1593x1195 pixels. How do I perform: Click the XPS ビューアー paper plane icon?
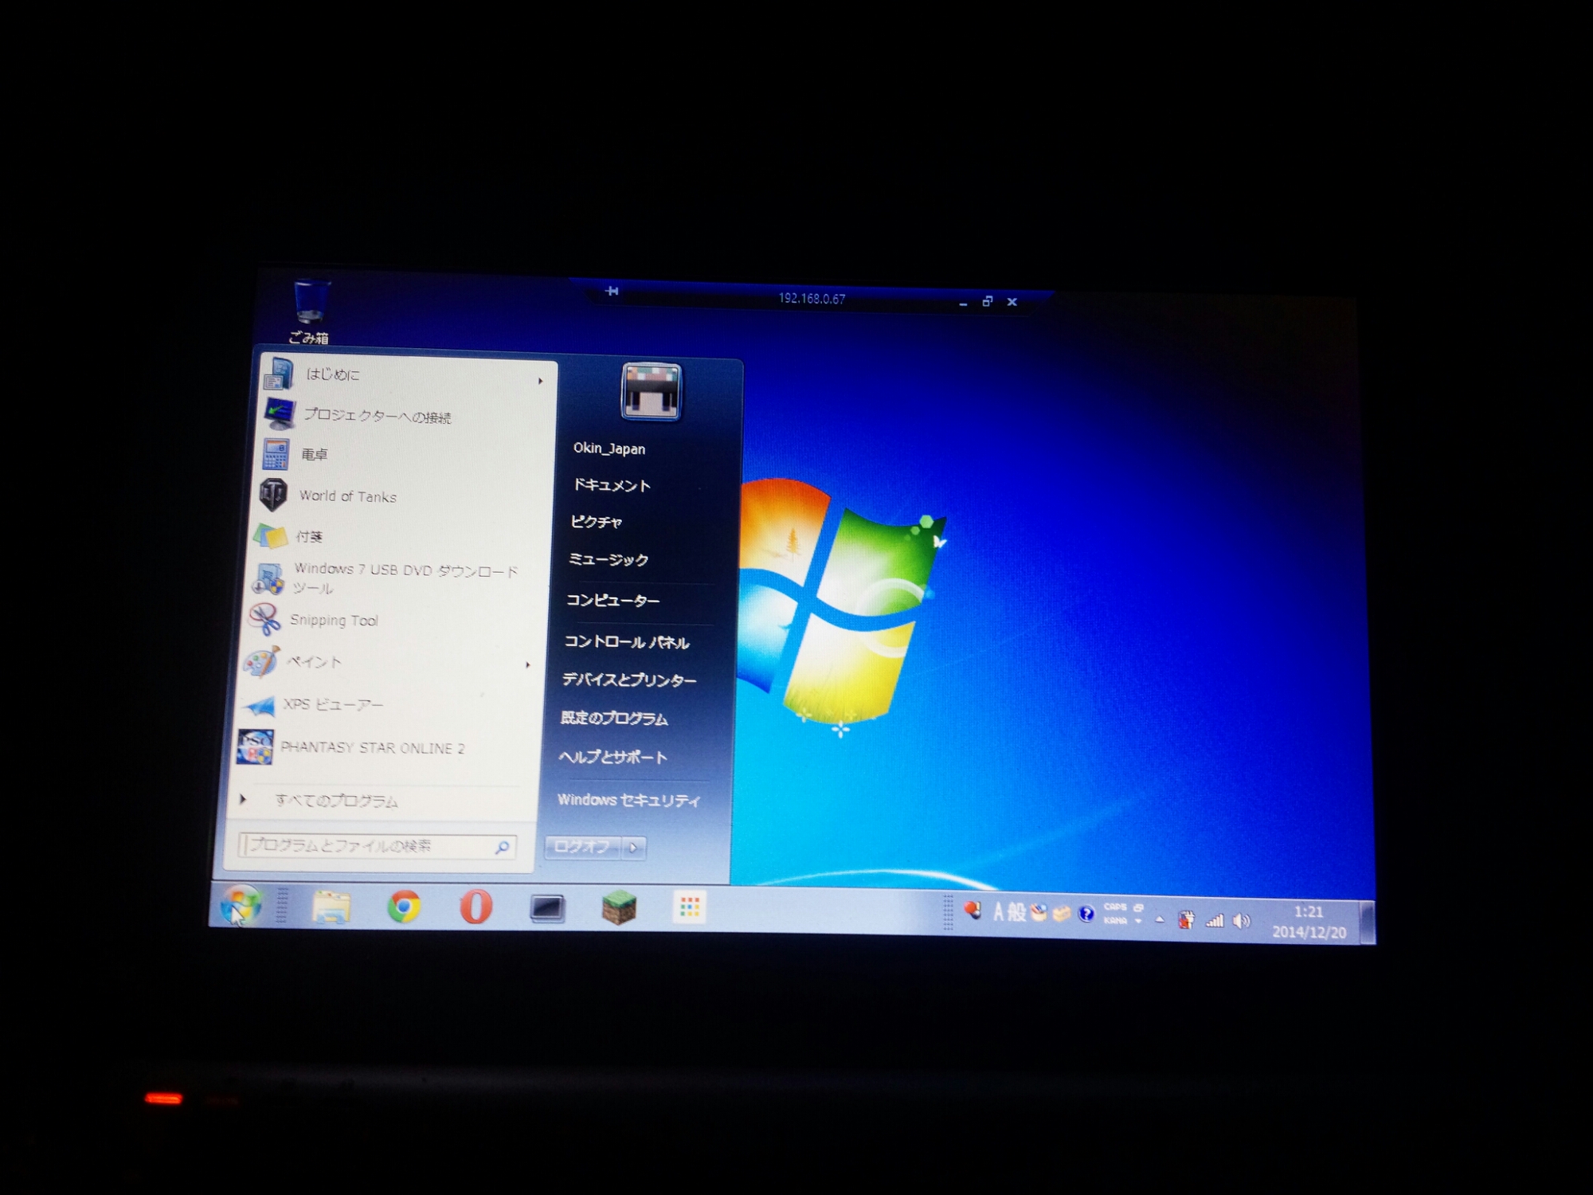(x=259, y=705)
